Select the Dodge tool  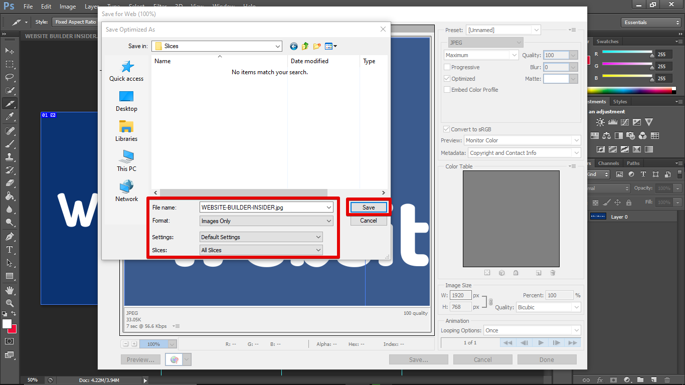coord(10,222)
